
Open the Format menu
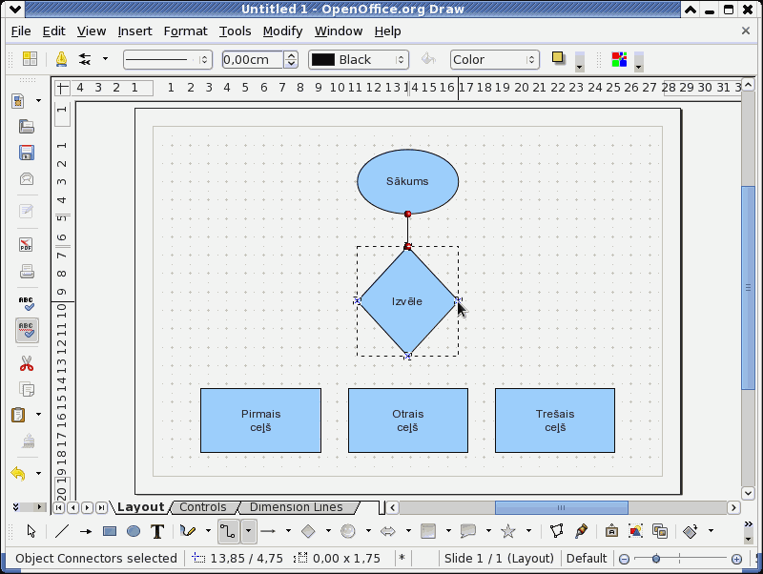tap(185, 31)
